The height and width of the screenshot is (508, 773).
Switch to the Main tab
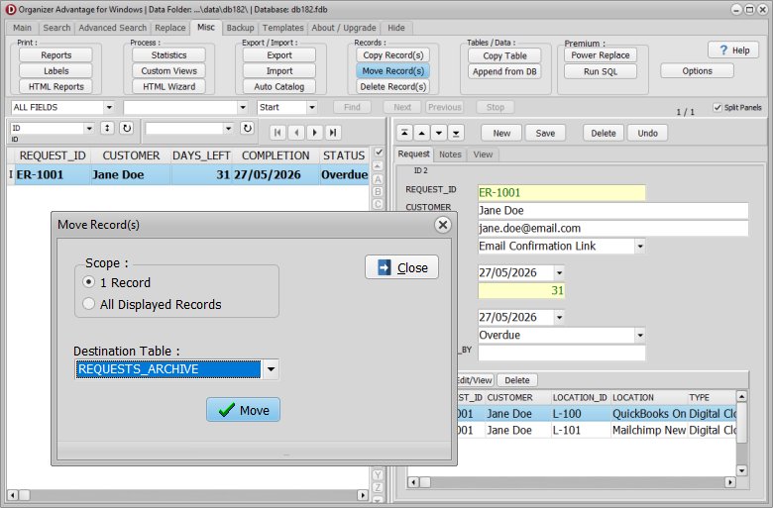[22, 28]
